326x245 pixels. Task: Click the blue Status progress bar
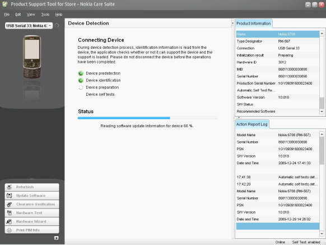tap(124, 118)
